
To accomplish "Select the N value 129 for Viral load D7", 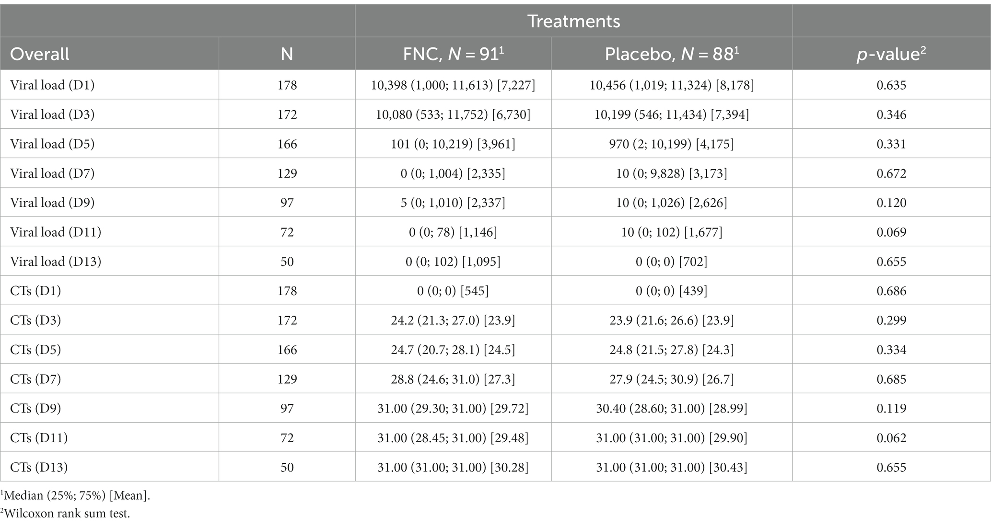I will pos(287,173).
